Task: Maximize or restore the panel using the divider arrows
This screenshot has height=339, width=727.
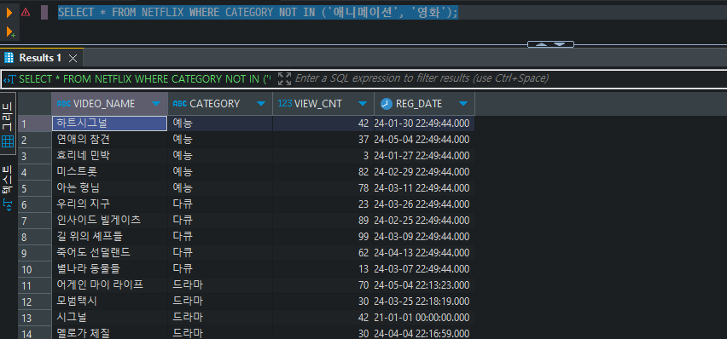Action: click(551, 44)
